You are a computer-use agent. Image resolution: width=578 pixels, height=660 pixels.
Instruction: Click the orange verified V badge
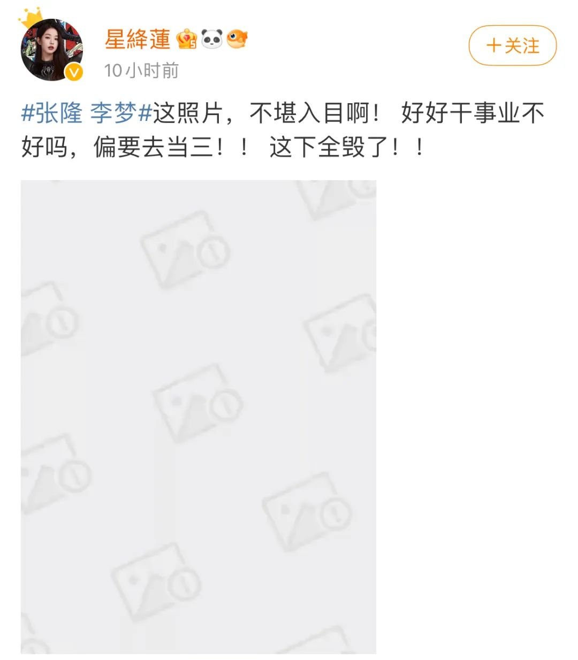coord(74,72)
